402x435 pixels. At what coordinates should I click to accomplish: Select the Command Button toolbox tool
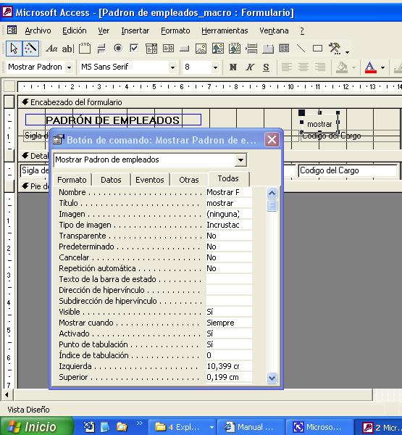(x=185, y=49)
